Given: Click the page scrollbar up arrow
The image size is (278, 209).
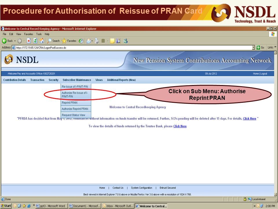Looking at the screenshot, I should pyautogui.click(x=275, y=53).
